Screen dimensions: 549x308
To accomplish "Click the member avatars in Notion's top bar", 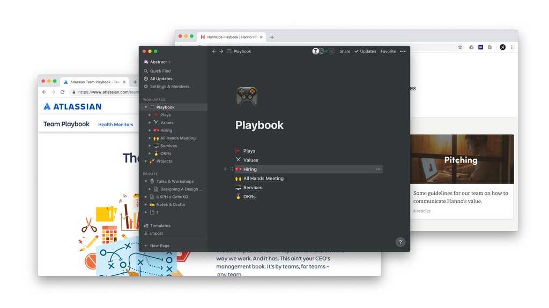I will (x=323, y=51).
